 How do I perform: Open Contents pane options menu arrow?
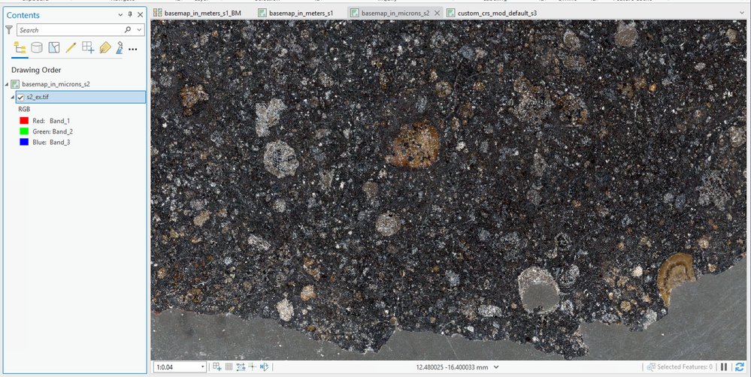click(x=121, y=15)
